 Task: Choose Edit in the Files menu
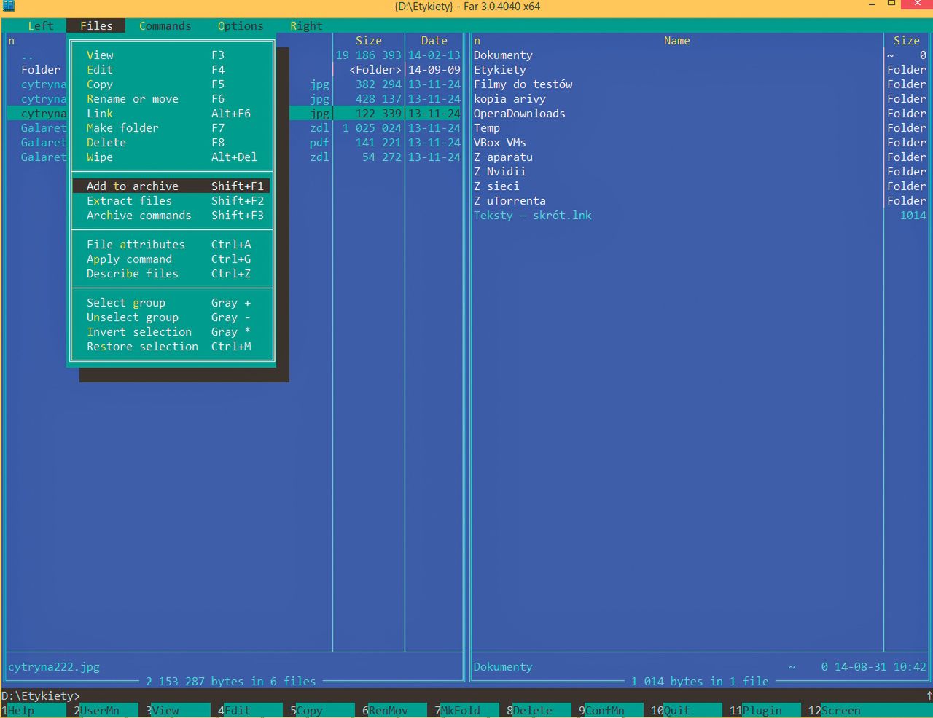click(x=171, y=69)
